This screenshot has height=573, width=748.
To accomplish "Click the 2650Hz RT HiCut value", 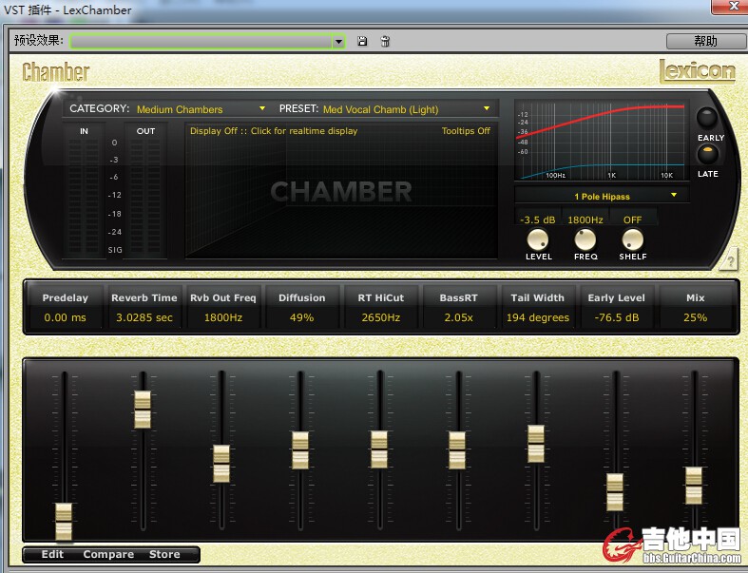I will coord(381,317).
